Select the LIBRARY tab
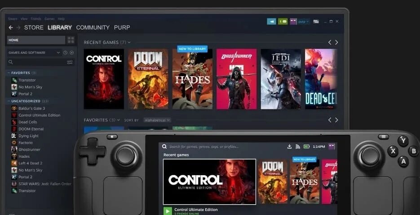The image size is (420, 215). pyautogui.click(x=60, y=27)
